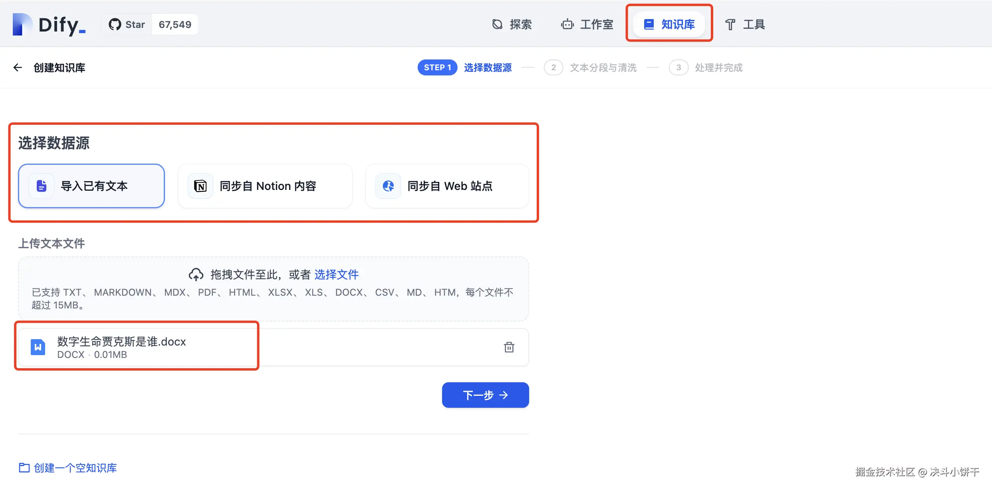Delete the uploaded docx file via trash icon
The width and height of the screenshot is (992, 490).
click(x=509, y=347)
